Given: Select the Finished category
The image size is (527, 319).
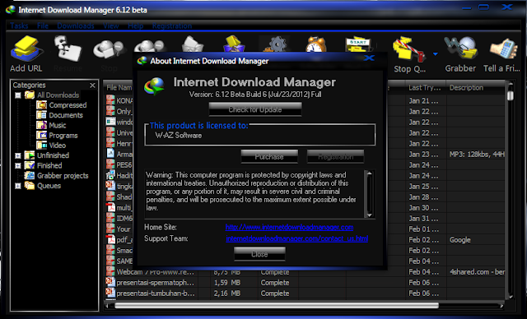Looking at the screenshot, I should click(x=49, y=165).
